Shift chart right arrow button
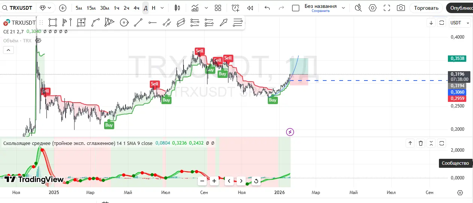The width and height of the screenshot is (473, 203). [241, 181]
